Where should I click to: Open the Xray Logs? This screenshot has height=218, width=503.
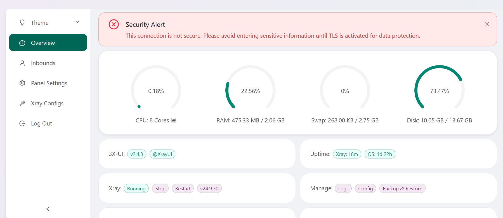coord(343,189)
